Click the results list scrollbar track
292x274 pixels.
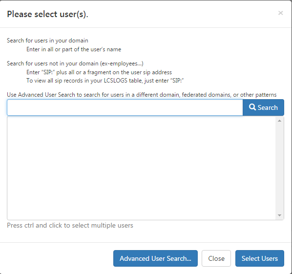point(279,168)
